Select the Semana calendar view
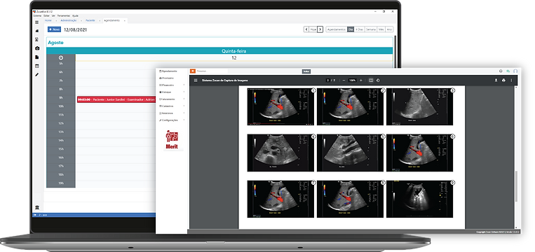The image size is (535, 252). (371, 29)
